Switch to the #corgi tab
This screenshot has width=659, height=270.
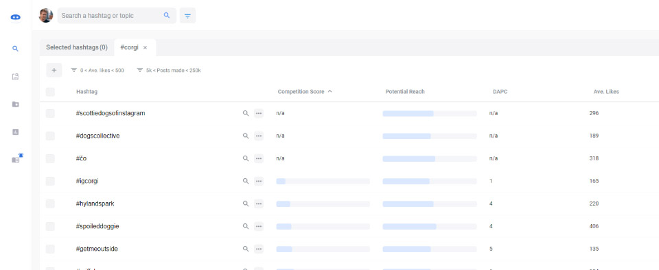[129, 47]
